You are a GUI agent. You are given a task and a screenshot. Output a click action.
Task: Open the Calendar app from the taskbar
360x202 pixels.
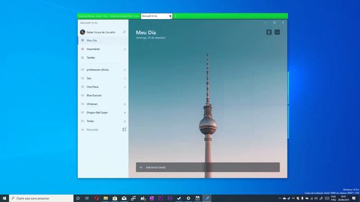point(197,198)
